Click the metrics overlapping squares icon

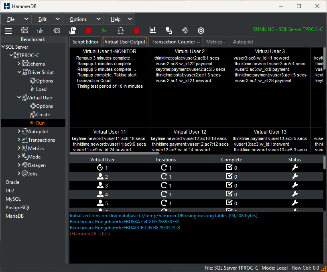coord(169,31)
